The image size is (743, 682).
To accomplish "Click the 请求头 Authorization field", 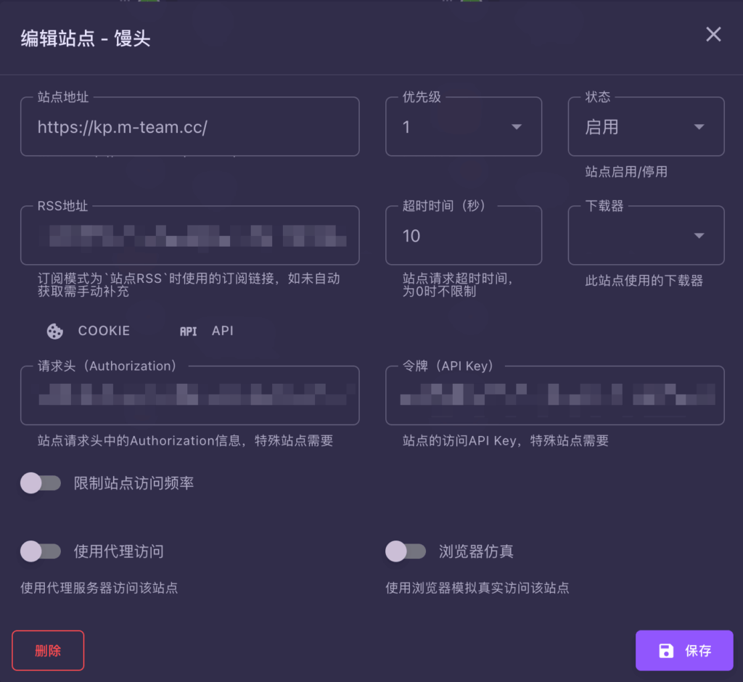I will click(189, 396).
